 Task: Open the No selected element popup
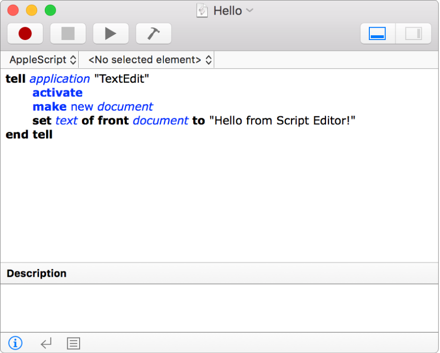(x=150, y=60)
